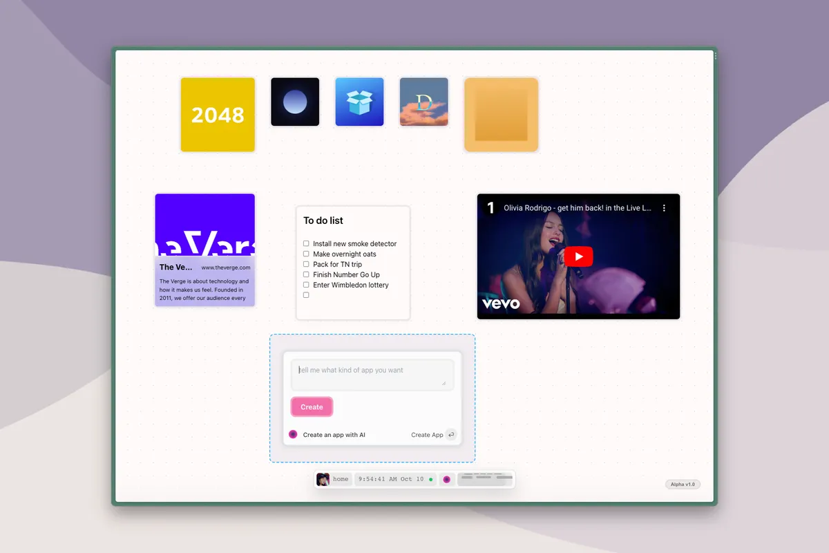Check 'Finish Number Go Up'

click(x=306, y=274)
